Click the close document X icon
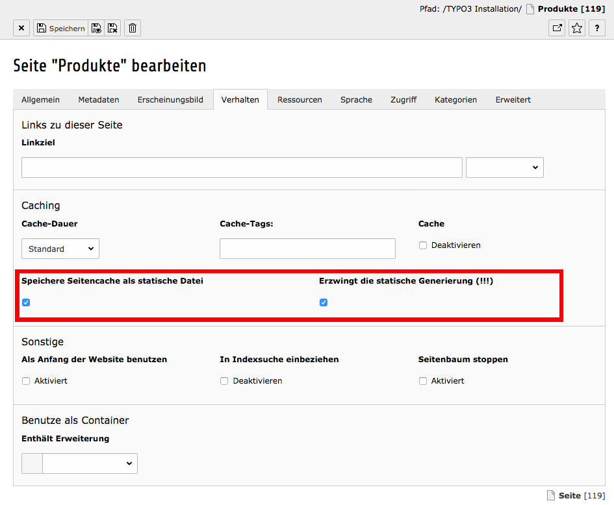 tap(21, 28)
